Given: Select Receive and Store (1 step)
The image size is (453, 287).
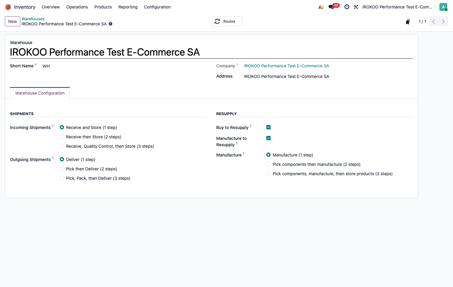Looking at the screenshot, I should pos(62,127).
